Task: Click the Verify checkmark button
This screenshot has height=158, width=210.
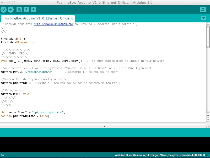Action: coord(3,9)
